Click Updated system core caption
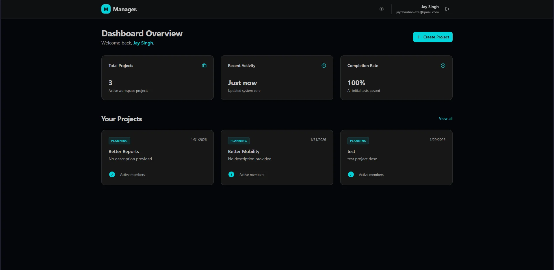The height and width of the screenshot is (270, 554). 244,91
